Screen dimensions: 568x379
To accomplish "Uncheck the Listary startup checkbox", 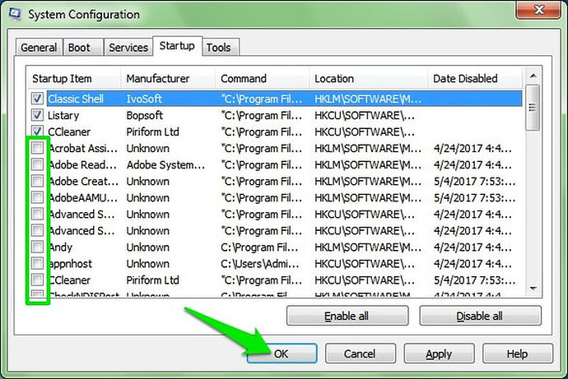I will coord(37,115).
